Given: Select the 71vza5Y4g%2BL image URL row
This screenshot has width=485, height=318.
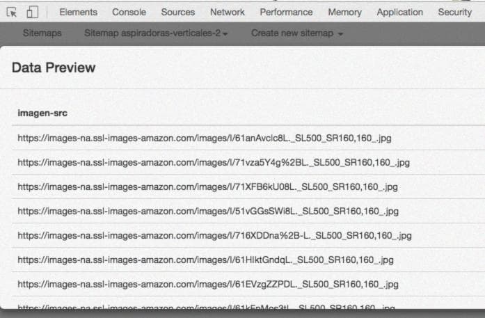Looking at the screenshot, I should tap(248, 162).
